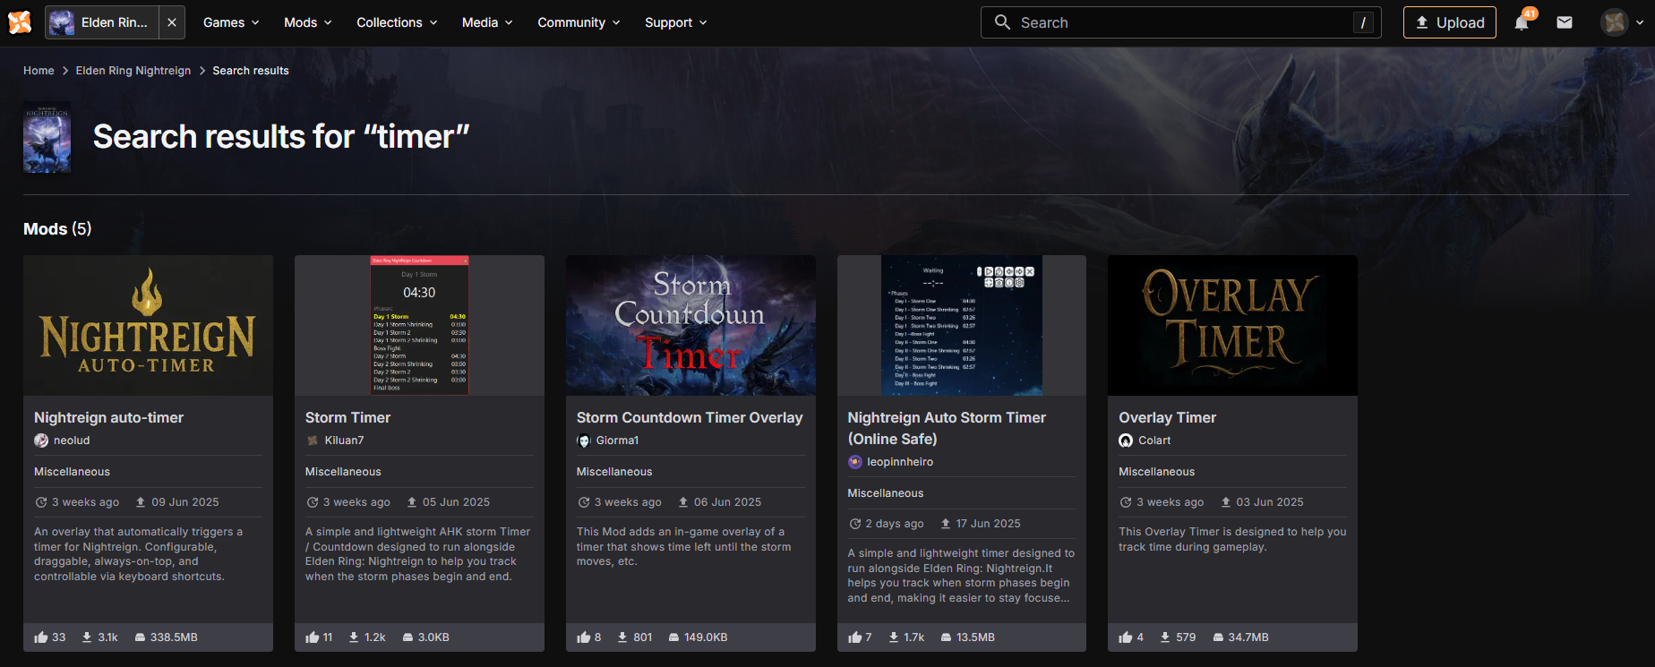Click file size icon showing 34.7MB
Viewport: 1655px width, 667px height.
pyautogui.click(x=1218, y=637)
